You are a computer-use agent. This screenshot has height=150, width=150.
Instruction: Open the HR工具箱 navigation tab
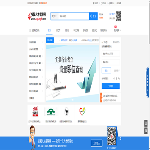(x=76, y=30)
